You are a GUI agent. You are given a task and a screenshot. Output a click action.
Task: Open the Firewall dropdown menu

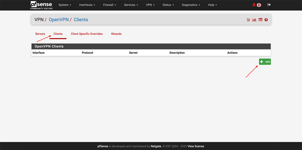110,5
